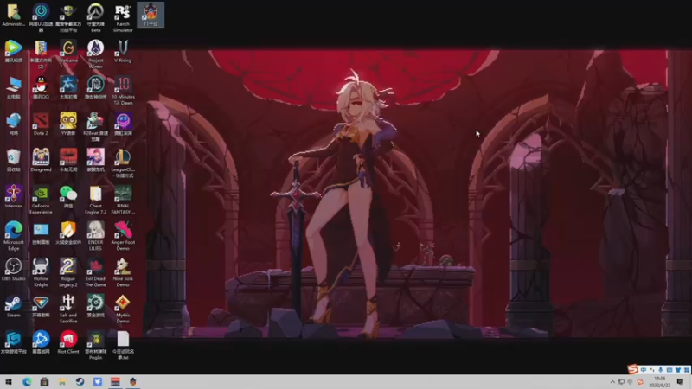Screen dimensions: 692x389
Task: Launch the Nine Sols Demo shortcut
Action: click(x=123, y=272)
